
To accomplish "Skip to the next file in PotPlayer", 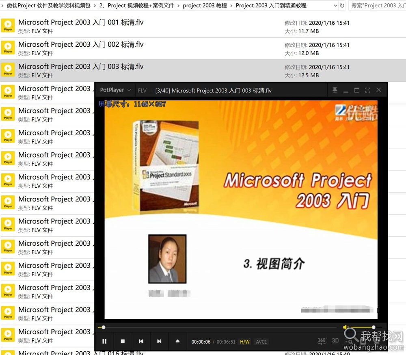I will [x=159, y=341].
